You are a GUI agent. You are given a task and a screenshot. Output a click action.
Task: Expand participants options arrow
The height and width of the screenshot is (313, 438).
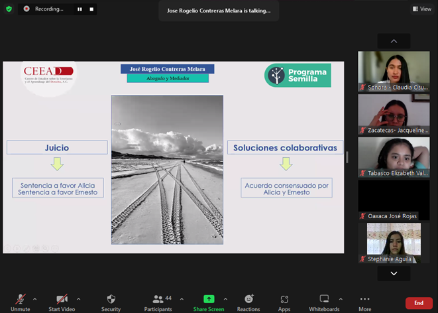point(182,299)
